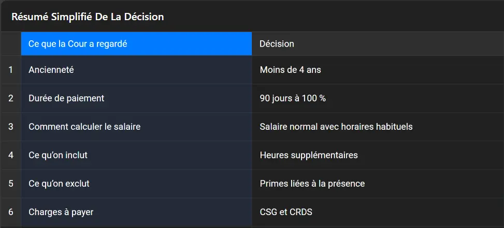Screen dimensions: 504x228
Task: Click the 'Ancienneté' cell
Action: (136, 70)
